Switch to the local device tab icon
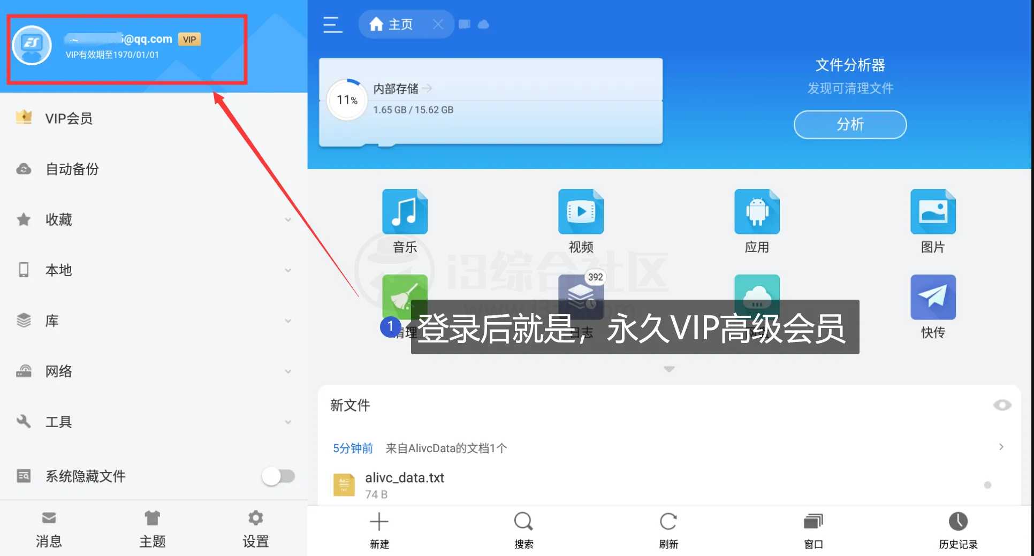1034x556 pixels. [465, 24]
